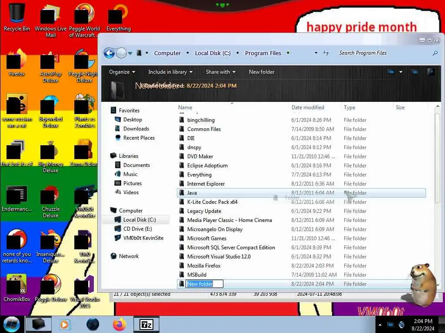Open the Music library
Image resolution: width=445 pixels, height=333 pixels.
click(x=130, y=174)
